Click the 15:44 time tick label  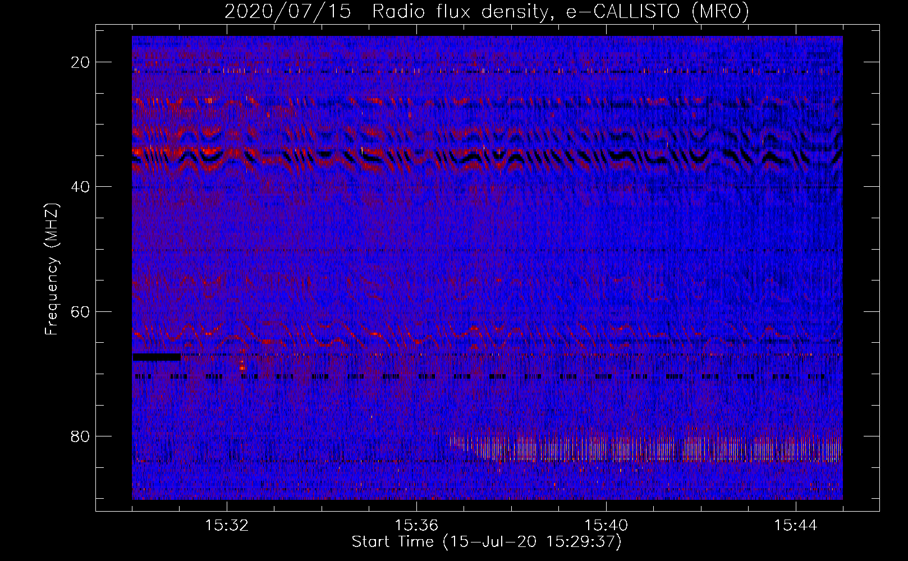click(x=796, y=526)
